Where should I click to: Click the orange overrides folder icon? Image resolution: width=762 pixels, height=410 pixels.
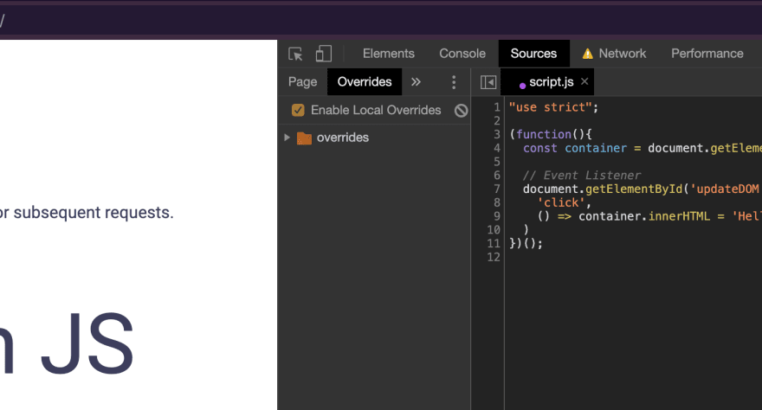(x=304, y=138)
